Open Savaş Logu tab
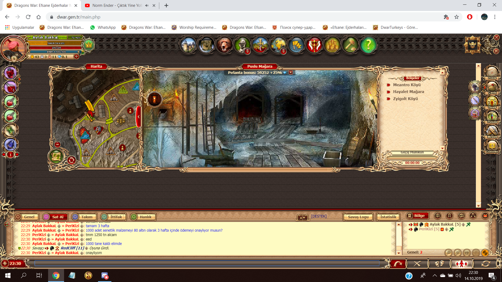The image size is (502, 282). click(x=358, y=217)
